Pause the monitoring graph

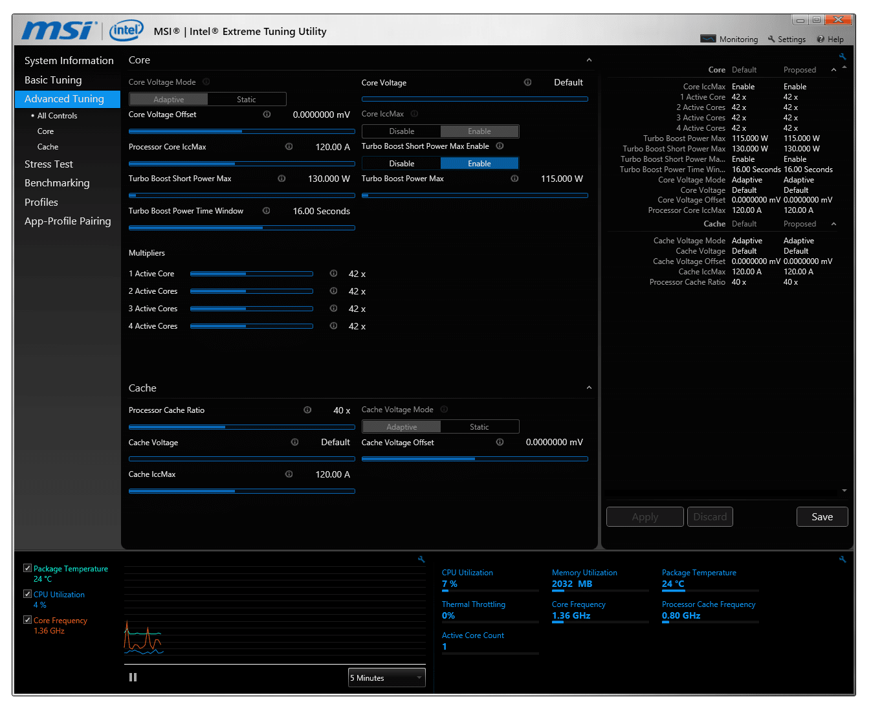click(133, 678)
